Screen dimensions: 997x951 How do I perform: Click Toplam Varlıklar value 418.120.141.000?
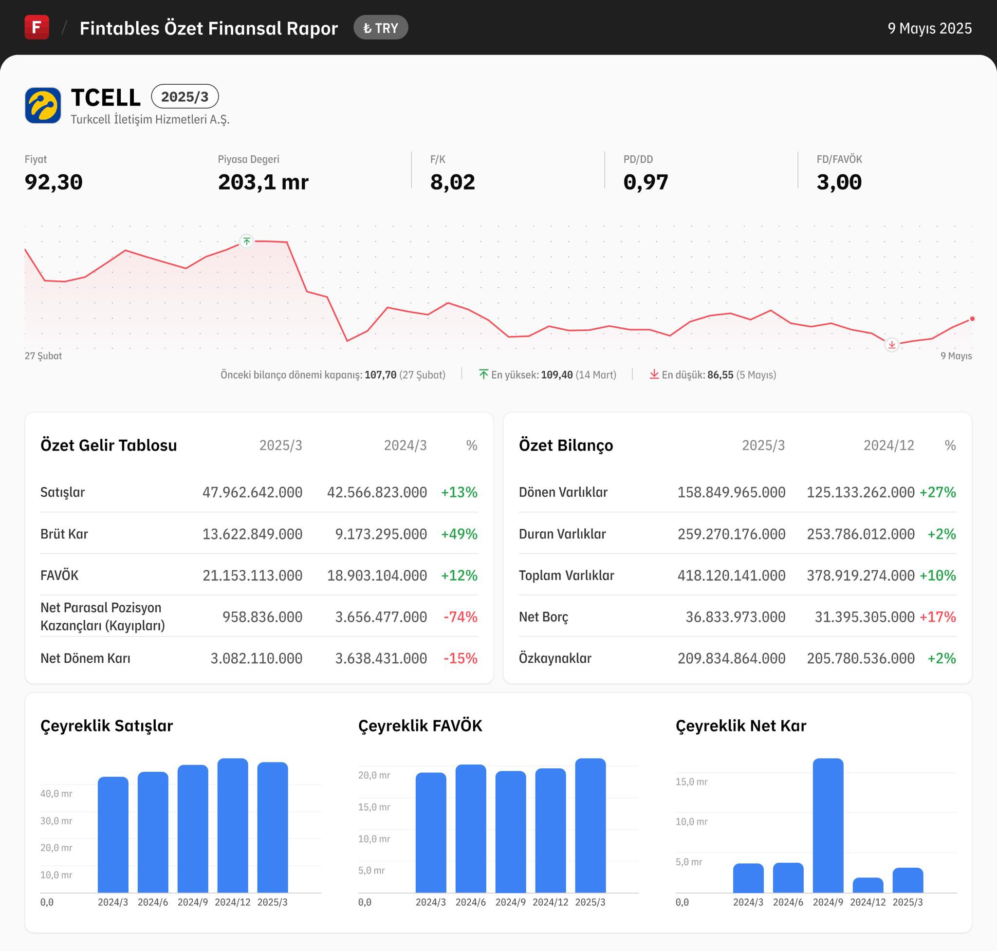[731, 576]
